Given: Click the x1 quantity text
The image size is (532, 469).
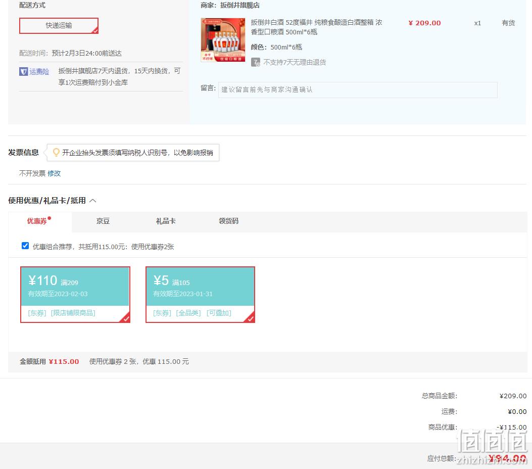Looking at the screenshot, I should point(477,23).
